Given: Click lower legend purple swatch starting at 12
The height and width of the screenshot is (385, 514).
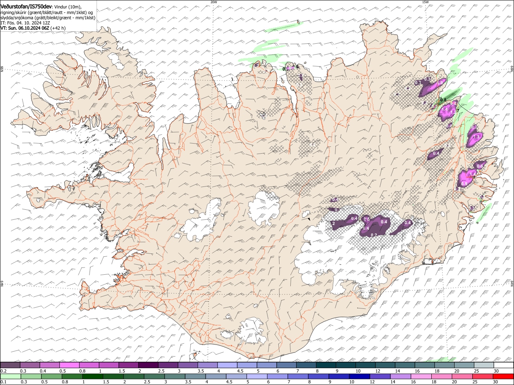Looking at the screenshot, I should point(380,377).
